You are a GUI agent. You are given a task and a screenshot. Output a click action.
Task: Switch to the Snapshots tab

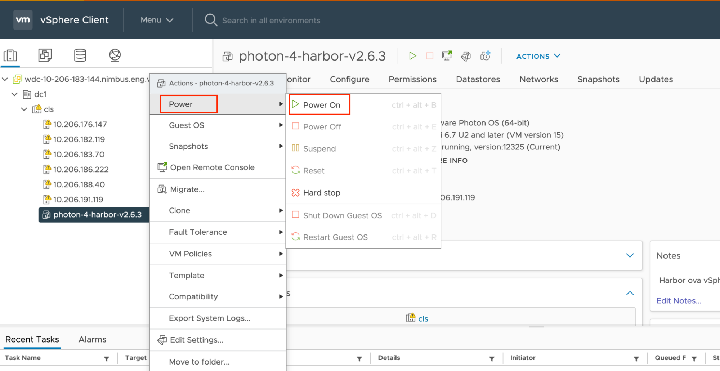pyautogui.click(x=598, y=79)
